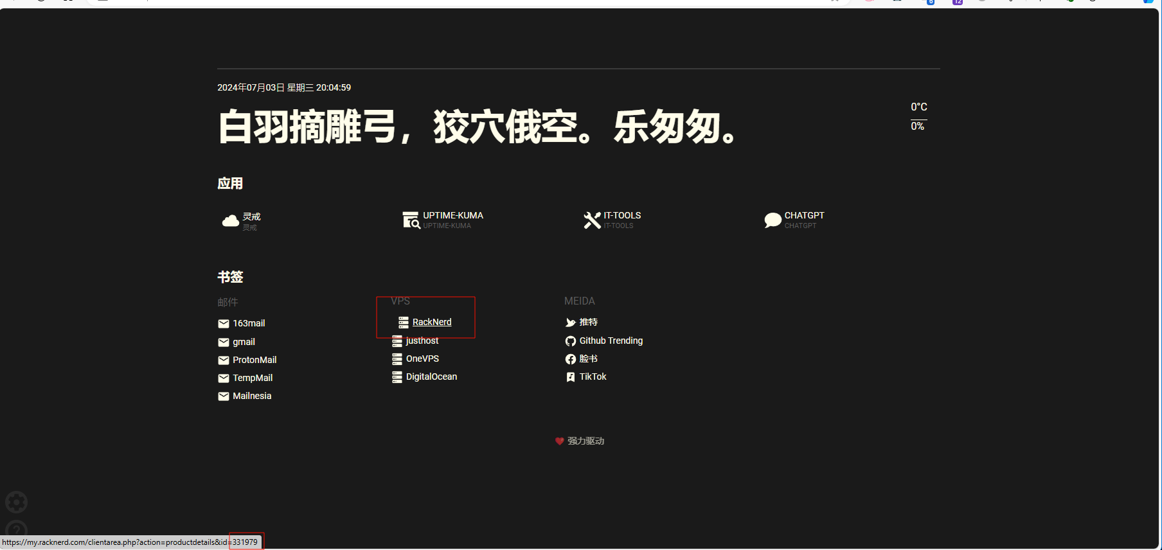Launch the IT-TOOLS app title

tap(622, 215)
